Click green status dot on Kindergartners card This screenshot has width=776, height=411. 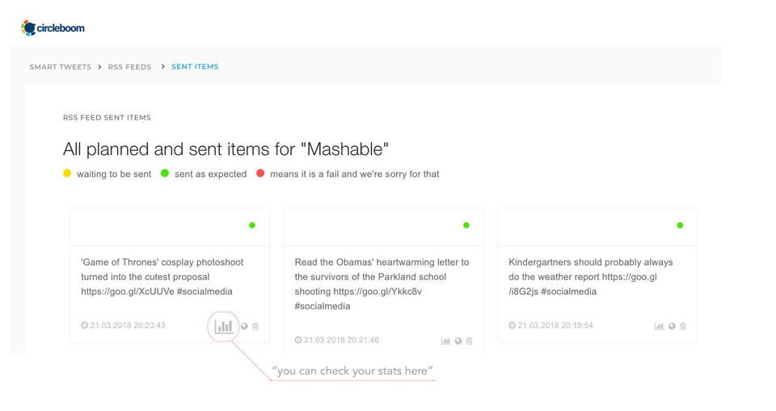pyautogui.click(x=680, y=225)
